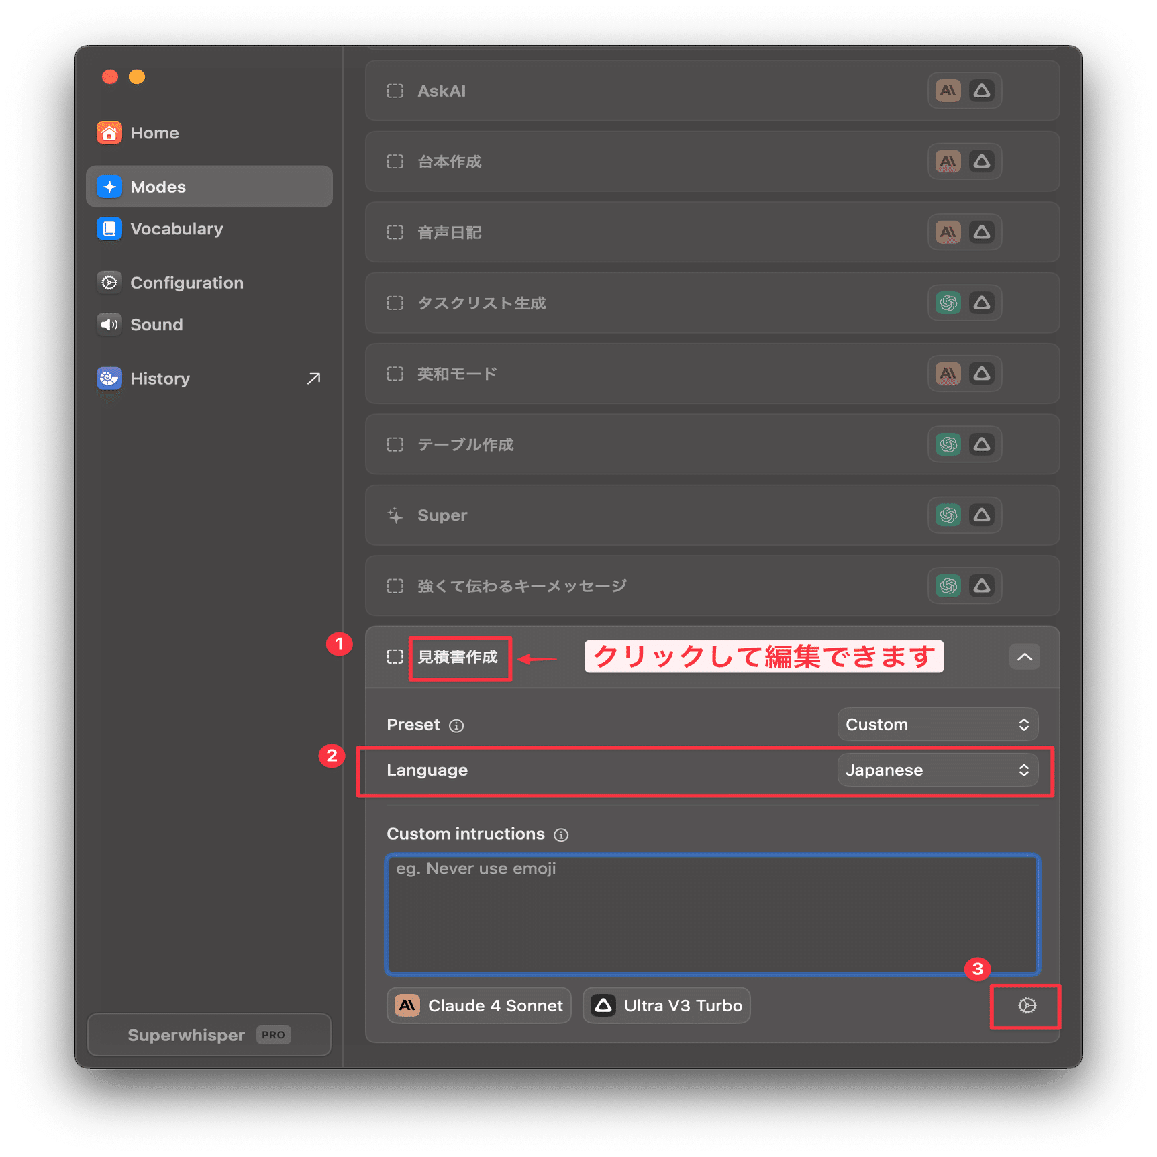Viewport: 1157px width, 1157px height.
Task: Click OpenAI icon in テーブル作成 row
Action: [x=948, y=444]
